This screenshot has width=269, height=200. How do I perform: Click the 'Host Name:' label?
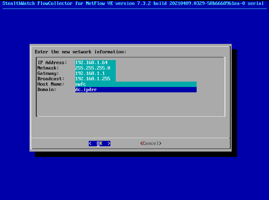(x=51, y=84)
